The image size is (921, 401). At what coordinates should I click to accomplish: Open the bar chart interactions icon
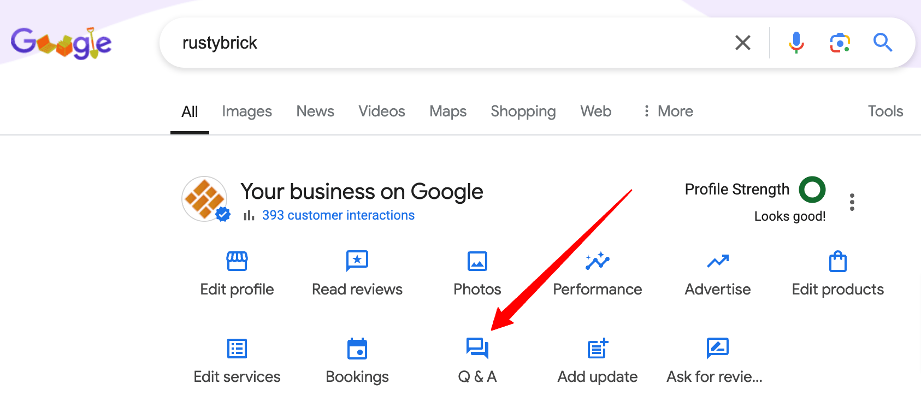[x=249, y=215]
